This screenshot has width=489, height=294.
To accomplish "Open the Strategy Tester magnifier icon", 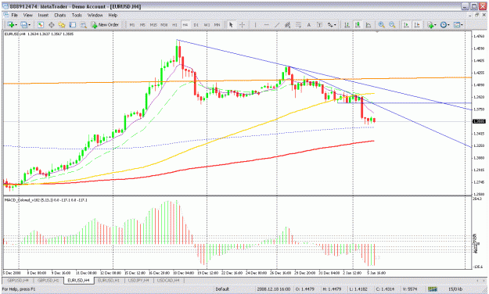I will 83,24.
